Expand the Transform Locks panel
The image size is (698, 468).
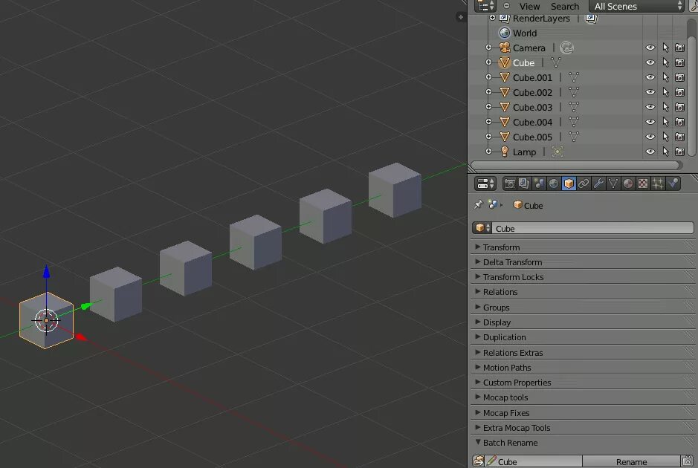[x=583, y=276]
